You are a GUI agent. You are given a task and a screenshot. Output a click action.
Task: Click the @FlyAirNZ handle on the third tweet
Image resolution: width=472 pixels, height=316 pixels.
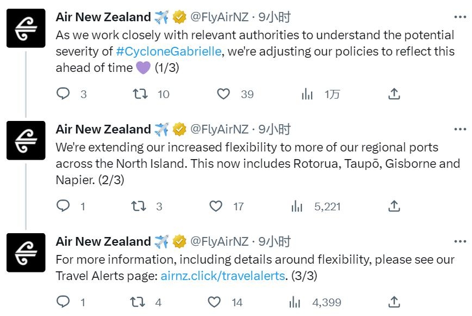point(219,241)
